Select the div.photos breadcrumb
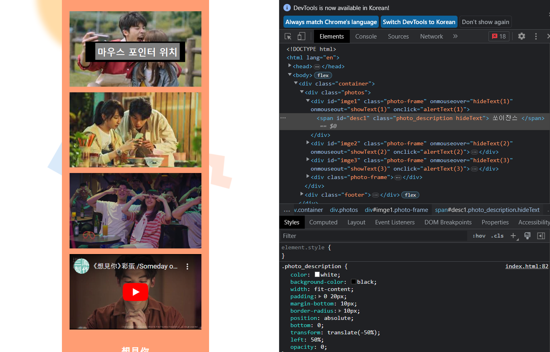550x352 pixels. 344,210
